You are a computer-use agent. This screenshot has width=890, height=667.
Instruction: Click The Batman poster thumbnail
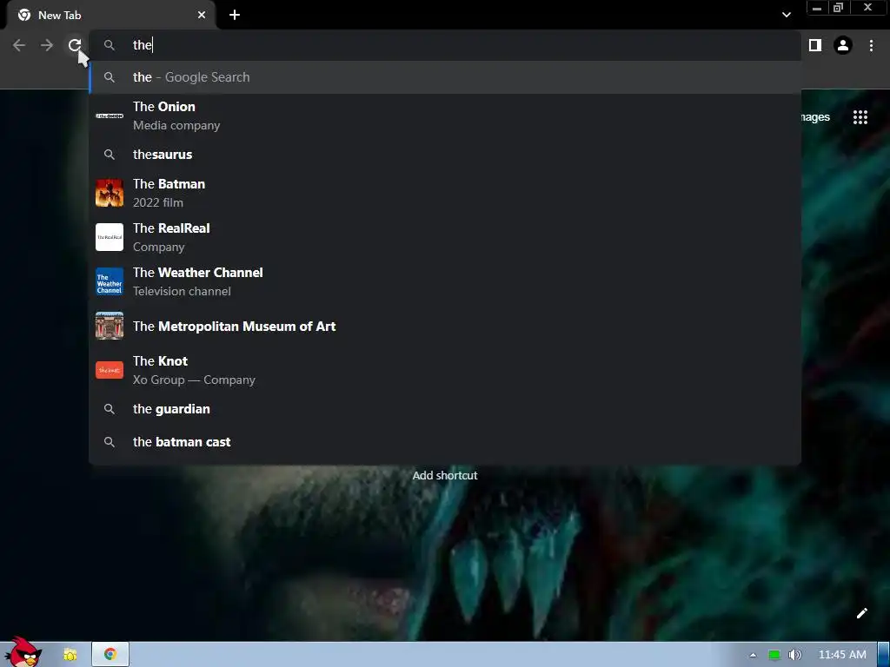(110, 193)
